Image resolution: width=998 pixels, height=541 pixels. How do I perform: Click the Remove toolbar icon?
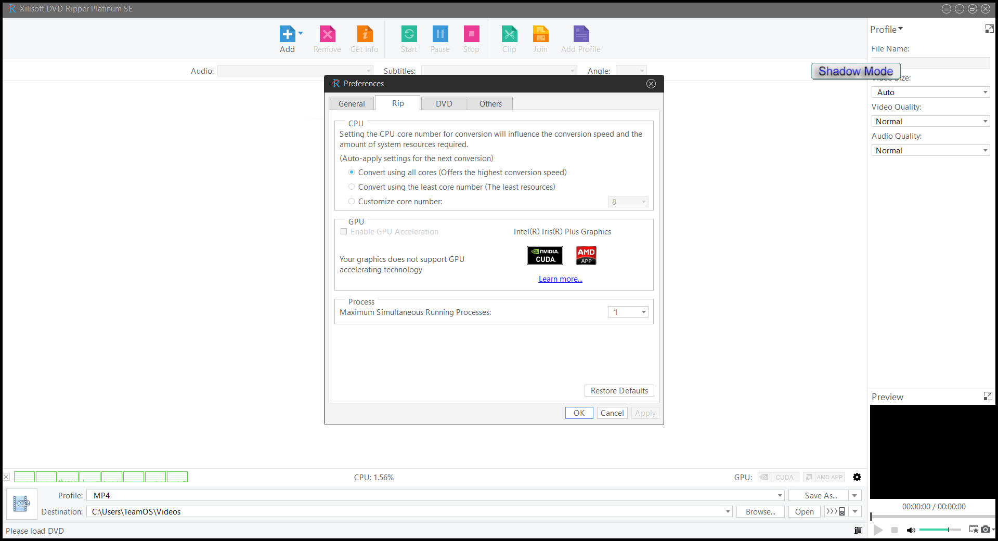click(x=327, y=34)
